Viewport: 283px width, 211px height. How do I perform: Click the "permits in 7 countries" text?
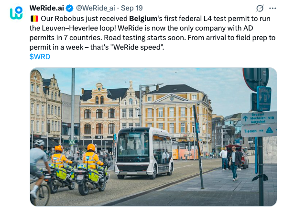[x=66, y=38]
